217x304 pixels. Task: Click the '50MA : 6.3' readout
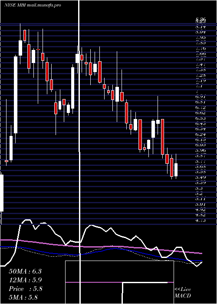25,271
